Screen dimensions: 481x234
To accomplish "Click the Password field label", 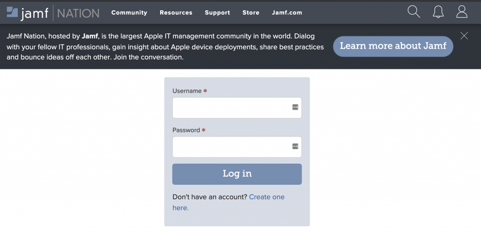I will [x=186, y=130].
